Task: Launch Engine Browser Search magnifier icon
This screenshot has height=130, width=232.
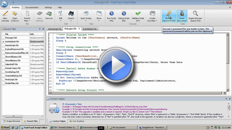Action: point(195,13)
